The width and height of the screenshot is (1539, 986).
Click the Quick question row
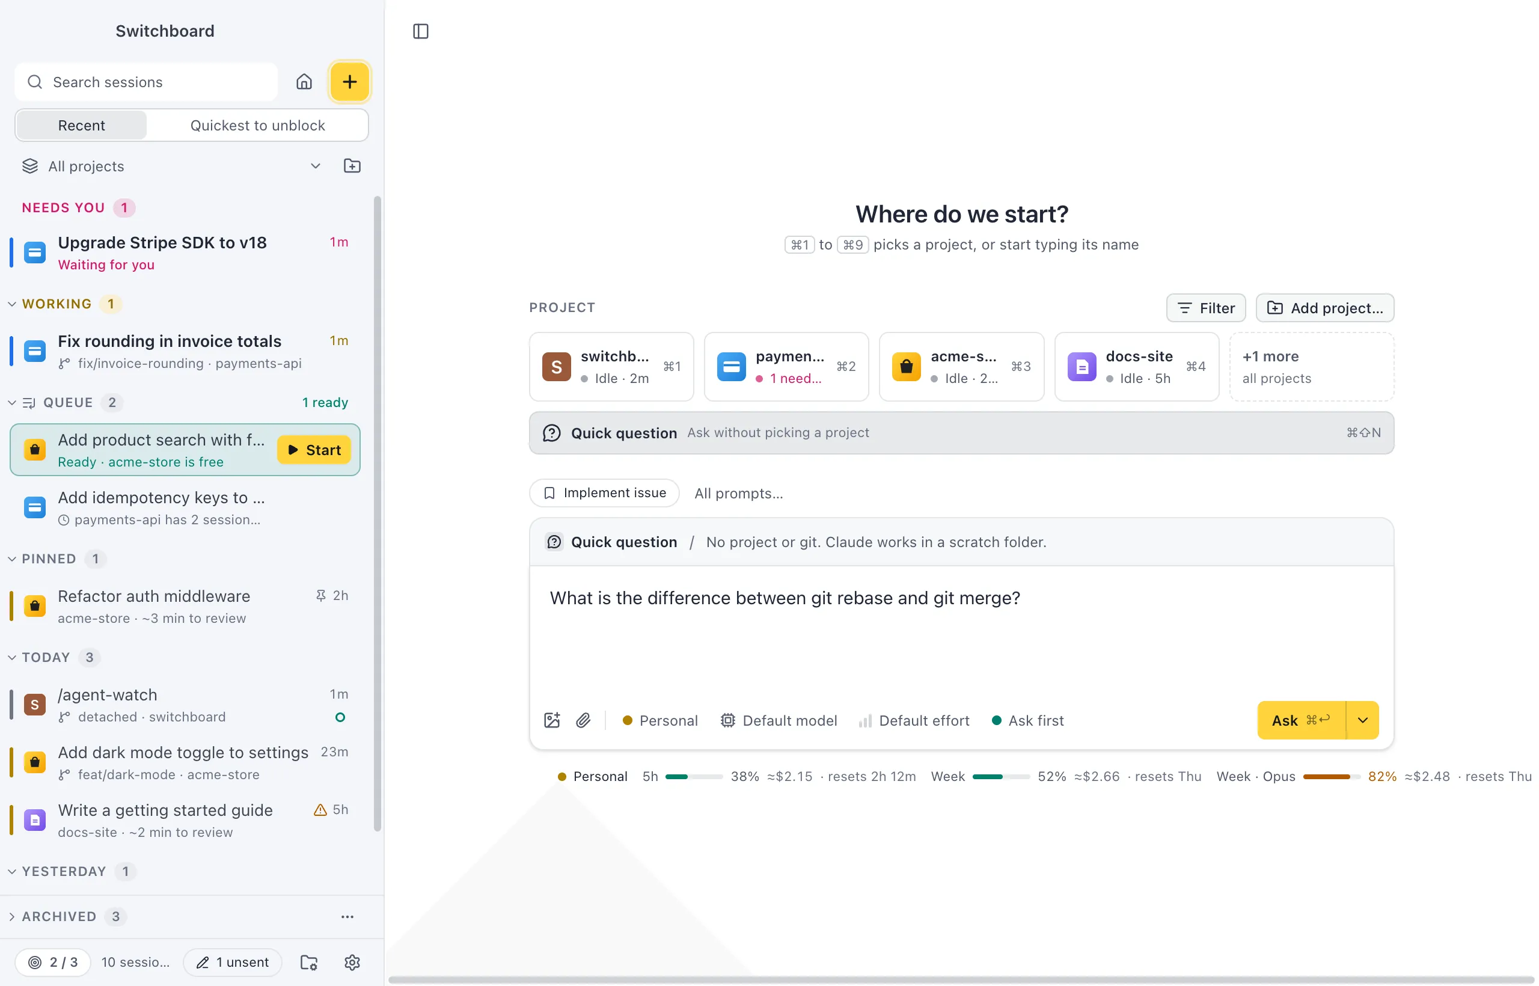tap(961, 433)
